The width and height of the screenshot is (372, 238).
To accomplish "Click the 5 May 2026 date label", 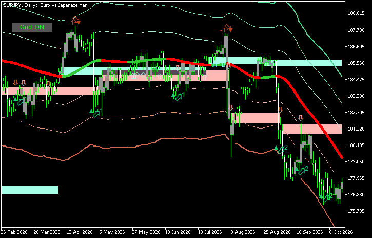I will click(112, 232).
